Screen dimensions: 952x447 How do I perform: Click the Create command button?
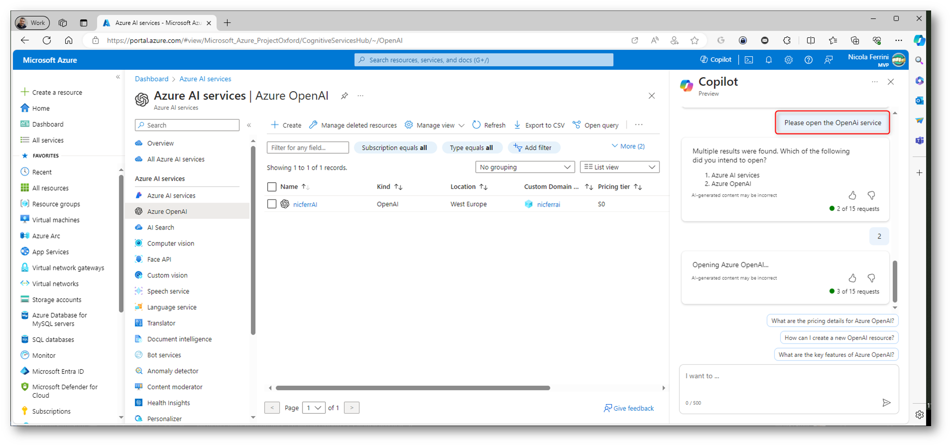click(x=286, y=125)
